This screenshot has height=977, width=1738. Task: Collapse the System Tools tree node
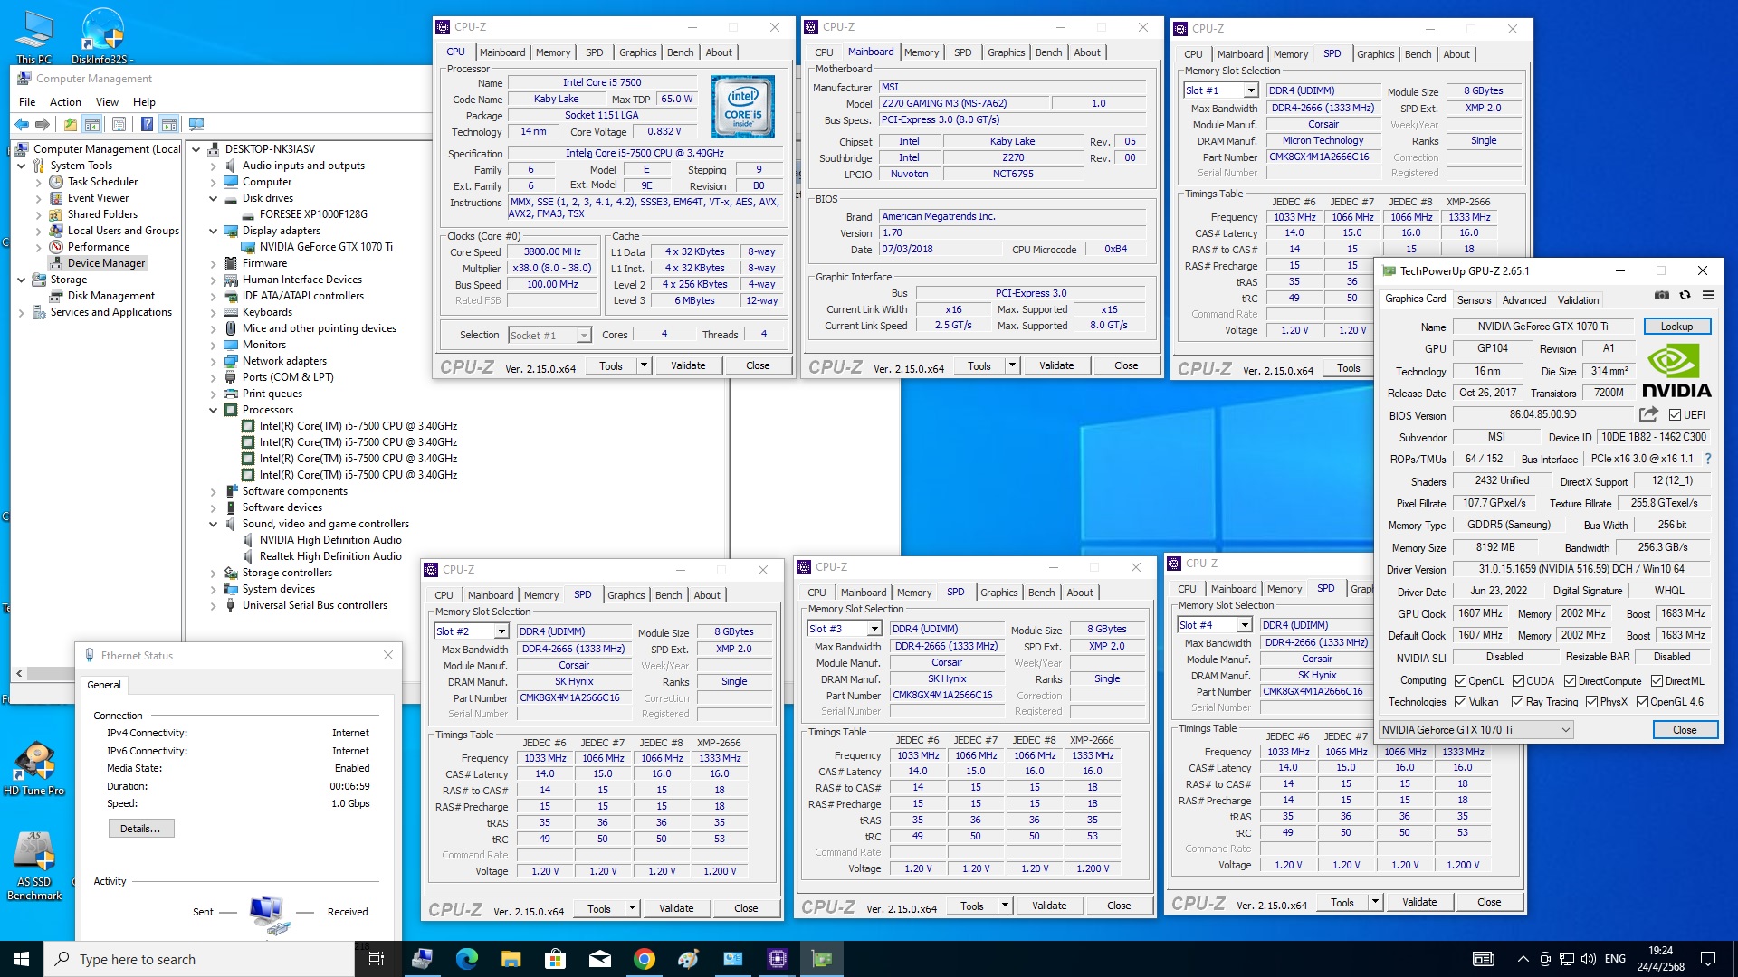(22, 166)
